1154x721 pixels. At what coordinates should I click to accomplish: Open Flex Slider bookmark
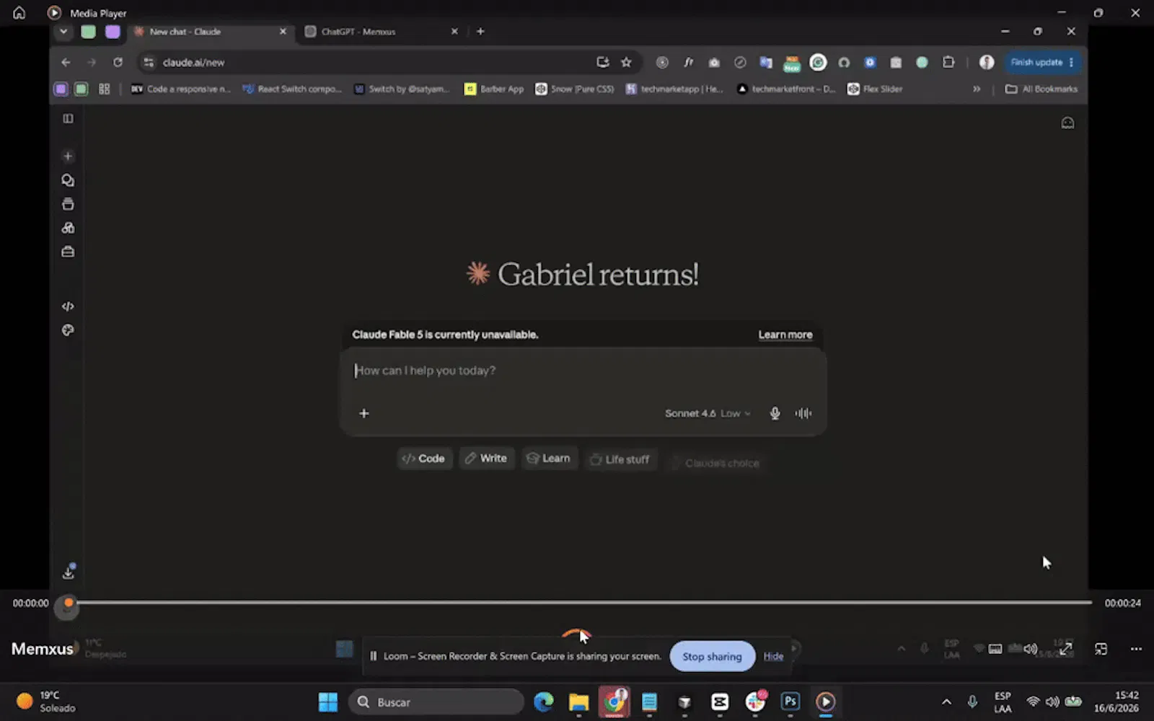(875, 89)
